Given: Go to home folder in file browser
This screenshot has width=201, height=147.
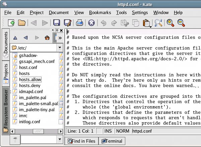Looking at the screenshot, I should (x=47, y=38).
